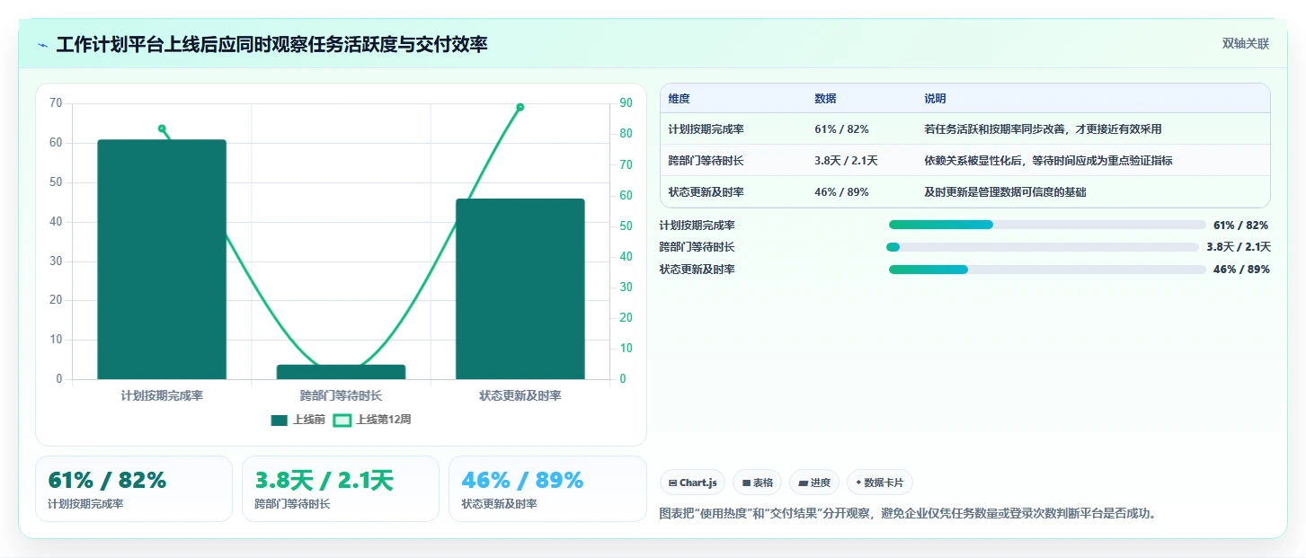This screenshot has height=558, width=1306.
Task: Click table cell 3.8天 / 2.1天
Action: pos(846,161)
